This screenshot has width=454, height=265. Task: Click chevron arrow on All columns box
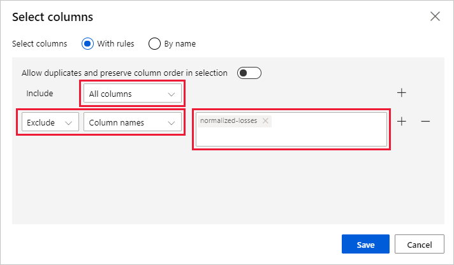pyautogui.click(x=171, y=94)
